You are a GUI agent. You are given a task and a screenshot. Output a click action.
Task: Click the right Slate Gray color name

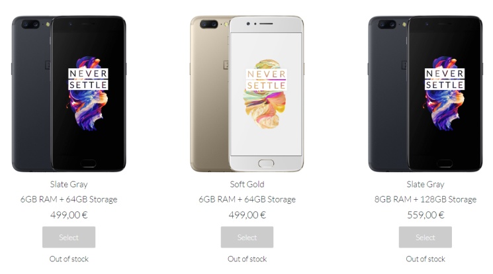[x=426, y=185]
